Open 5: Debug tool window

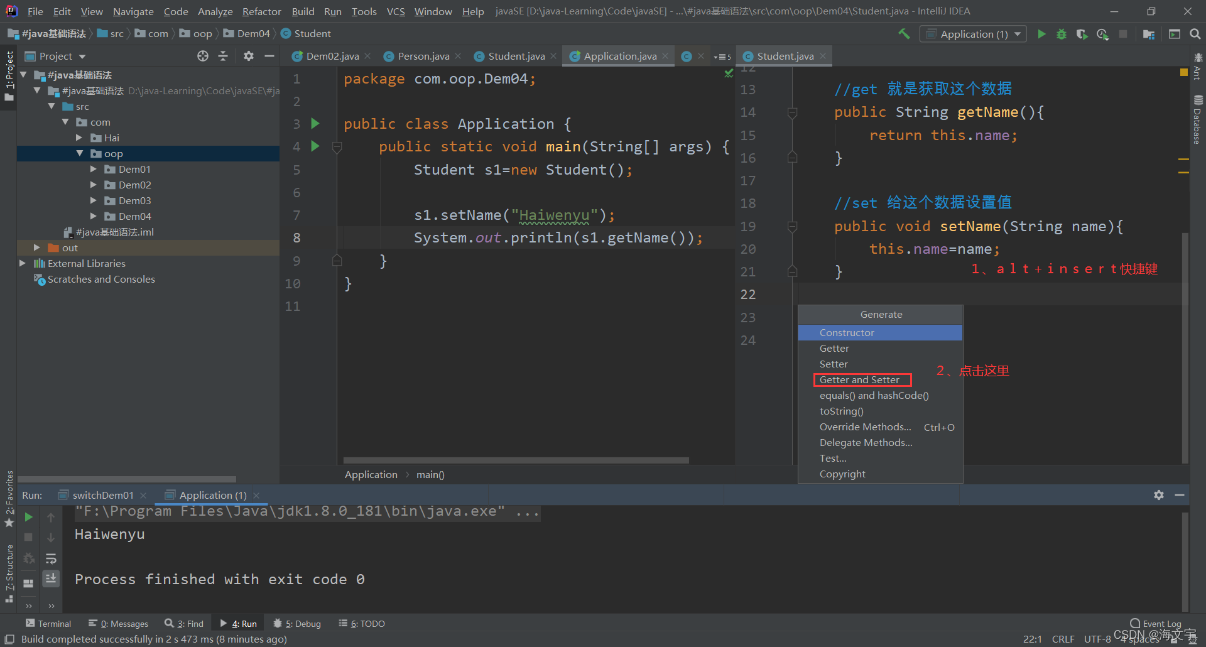point(297,624)
